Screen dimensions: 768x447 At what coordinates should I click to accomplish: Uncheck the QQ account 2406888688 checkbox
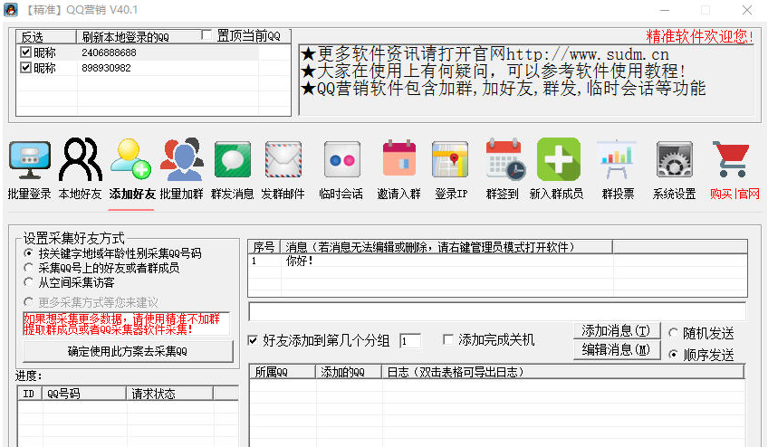pos(26,52)
